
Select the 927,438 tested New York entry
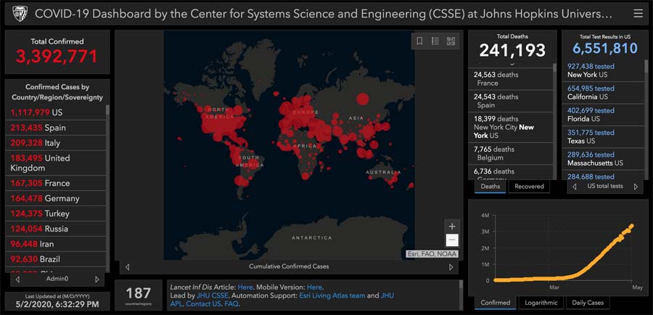coord(604,70)
